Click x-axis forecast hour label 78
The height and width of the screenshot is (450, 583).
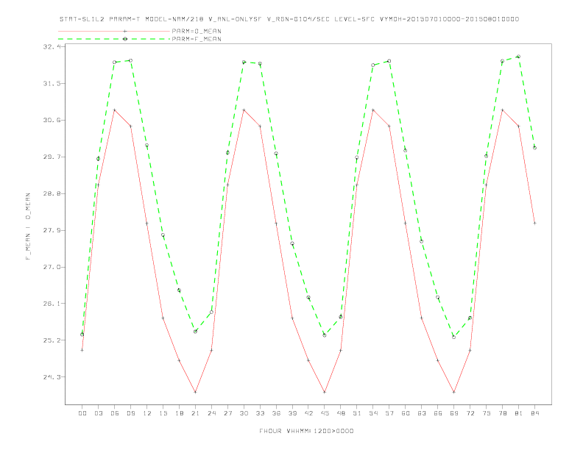[503, 413]
